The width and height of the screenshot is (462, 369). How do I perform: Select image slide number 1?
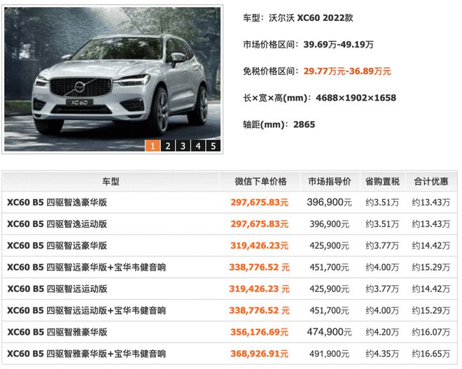point(153,145)
